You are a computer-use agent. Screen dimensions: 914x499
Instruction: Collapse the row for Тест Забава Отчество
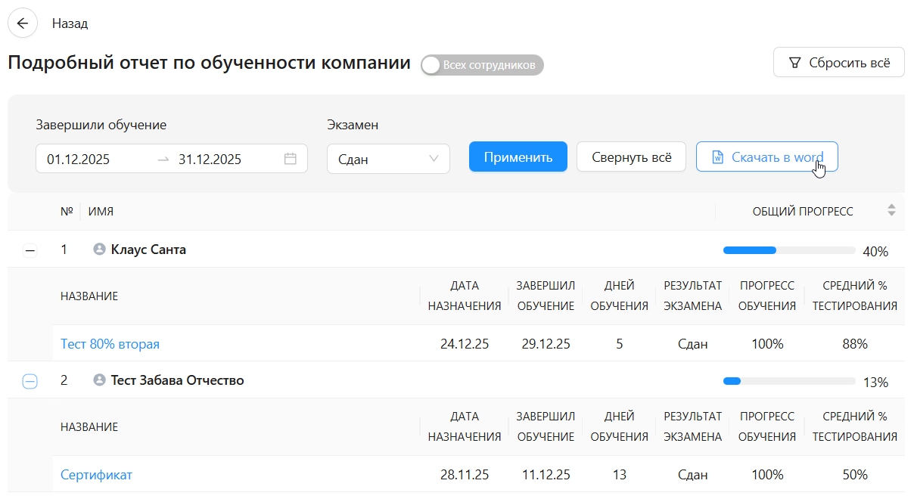click(30, 382)
